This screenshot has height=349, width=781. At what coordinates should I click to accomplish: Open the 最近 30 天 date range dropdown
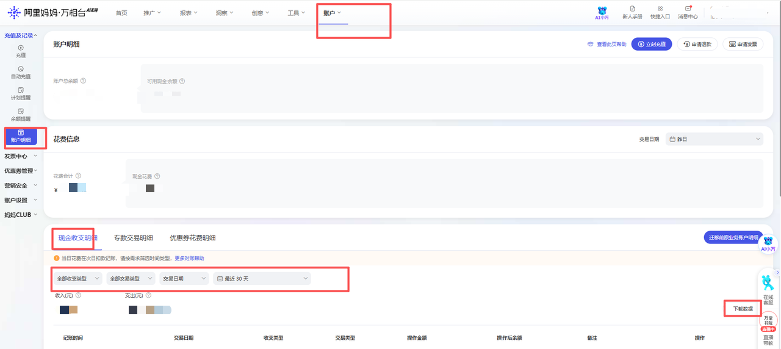(x=262, y=278)
